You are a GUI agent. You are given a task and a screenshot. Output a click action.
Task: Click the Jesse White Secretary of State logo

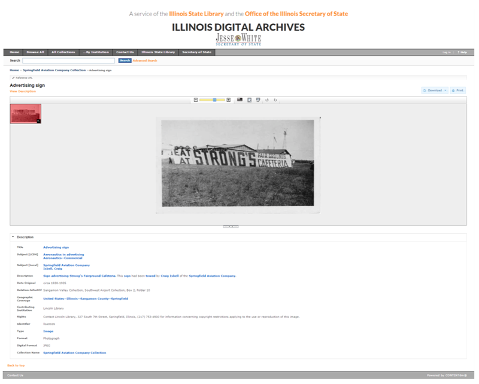238,40
